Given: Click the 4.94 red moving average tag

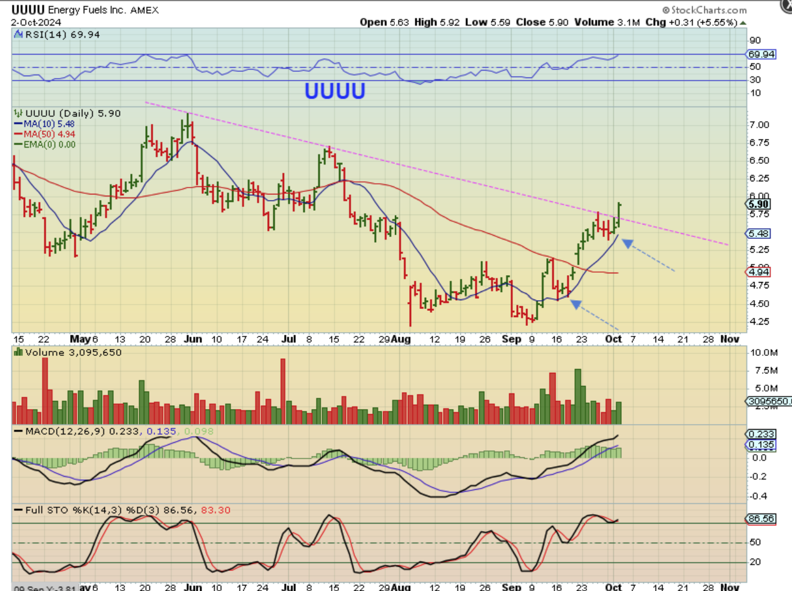Looking at the screenshot, I should point(759,272).
